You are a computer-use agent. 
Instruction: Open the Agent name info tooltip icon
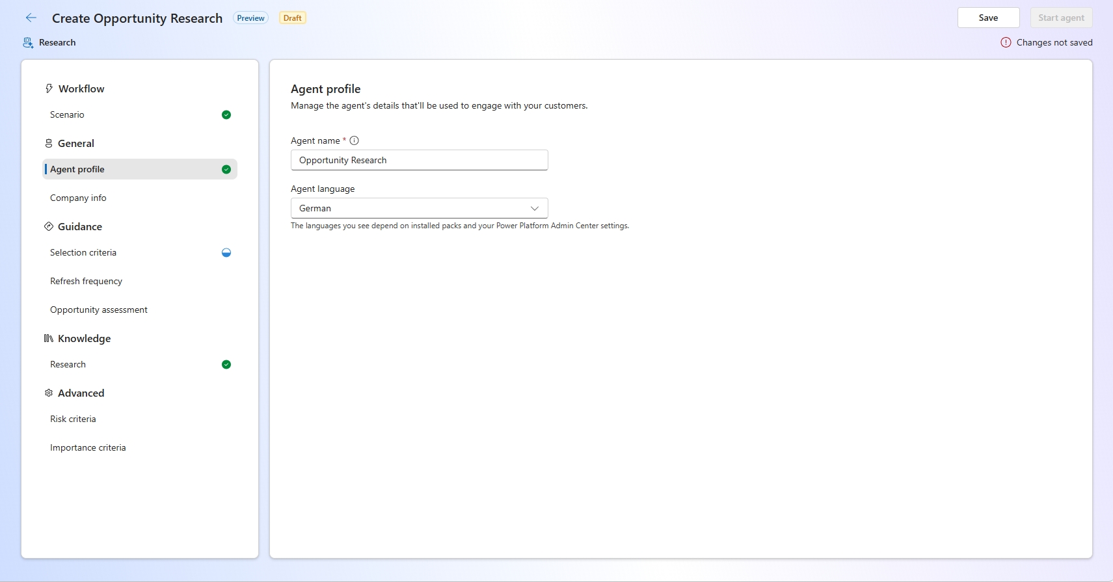pos(355,140)
